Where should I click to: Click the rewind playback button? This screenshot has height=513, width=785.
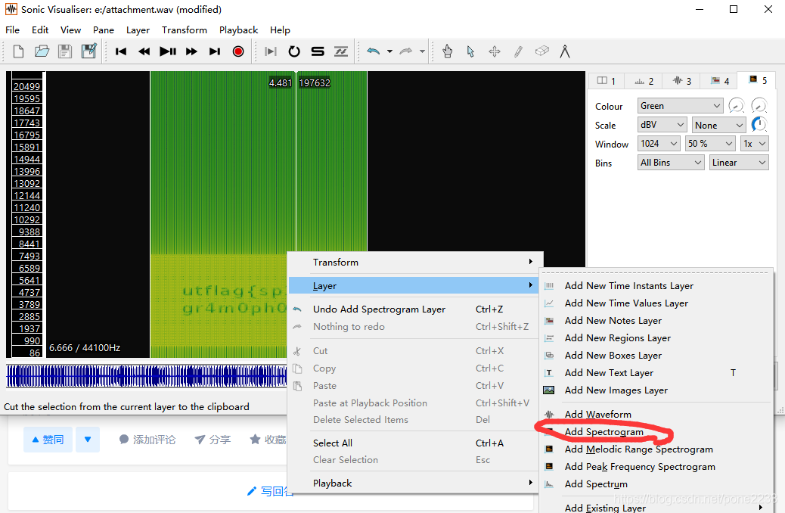tap(144, 51)
